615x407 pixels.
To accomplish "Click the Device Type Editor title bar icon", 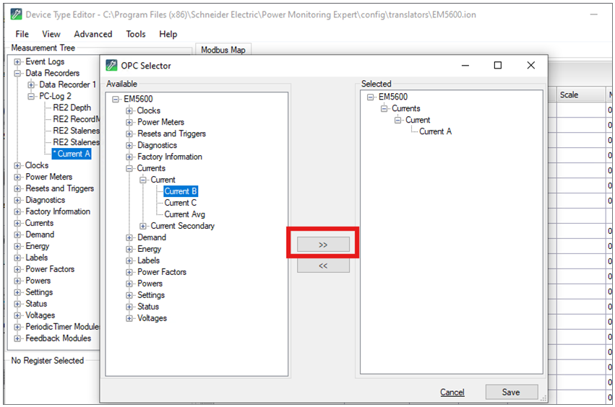I will (x=16, y=14).
